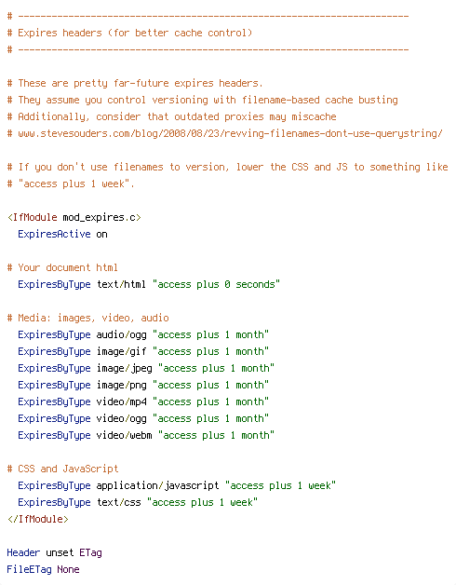
Task: Click the video/mp4 MIME type
Action: pyautogui.click(x=122, y=402)
